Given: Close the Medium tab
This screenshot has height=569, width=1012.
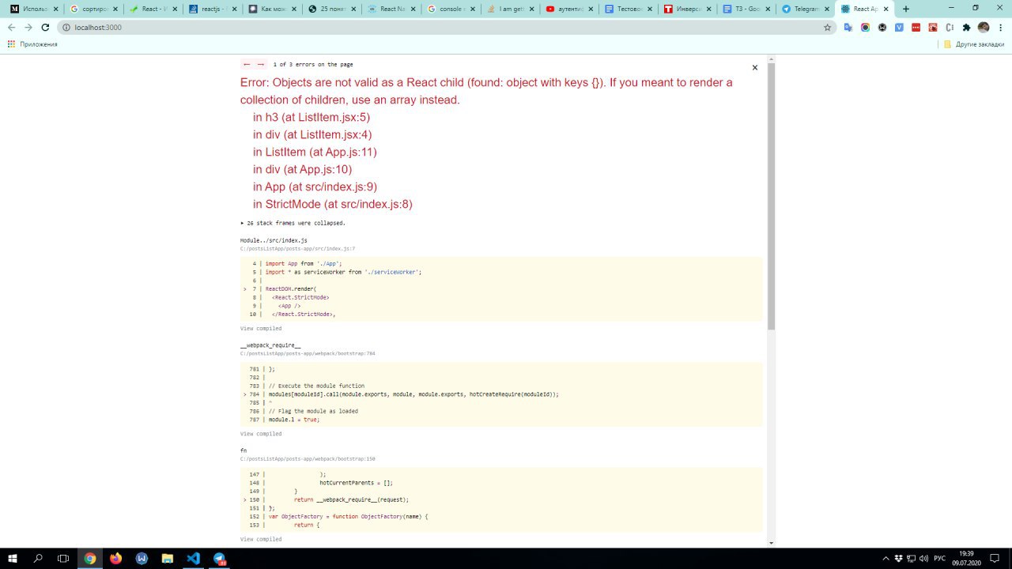Looking at the screenshot, I should point(55,9).
